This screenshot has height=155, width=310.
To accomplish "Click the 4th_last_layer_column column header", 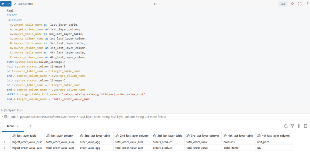I will tap(275, 136).
